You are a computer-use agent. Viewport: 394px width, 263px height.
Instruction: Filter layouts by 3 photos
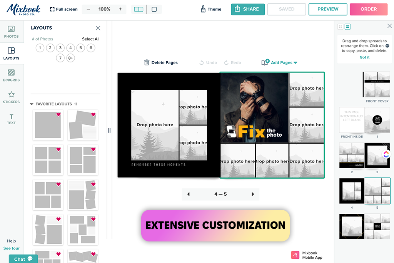coord(60,48)
